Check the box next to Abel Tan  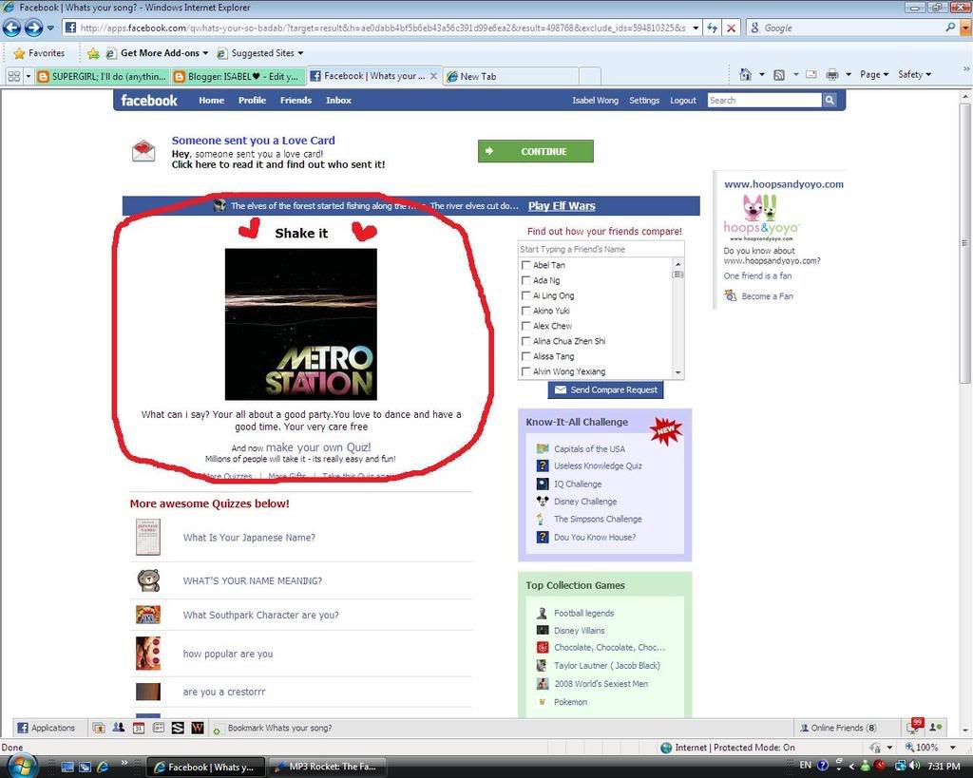click(526, 265)
